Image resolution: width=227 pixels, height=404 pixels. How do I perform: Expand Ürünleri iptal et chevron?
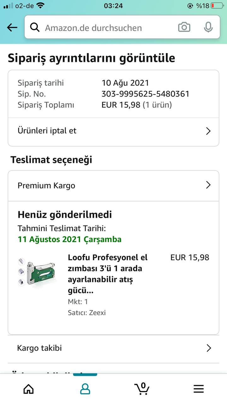point(208,131)
